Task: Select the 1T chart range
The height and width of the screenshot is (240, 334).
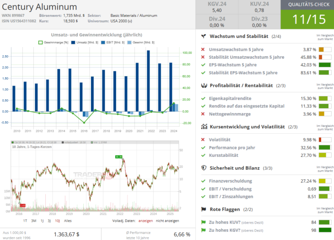Action: click(25, 221)
